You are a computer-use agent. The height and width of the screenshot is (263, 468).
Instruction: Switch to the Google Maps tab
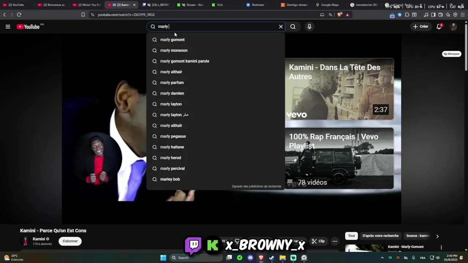point(328,5)
